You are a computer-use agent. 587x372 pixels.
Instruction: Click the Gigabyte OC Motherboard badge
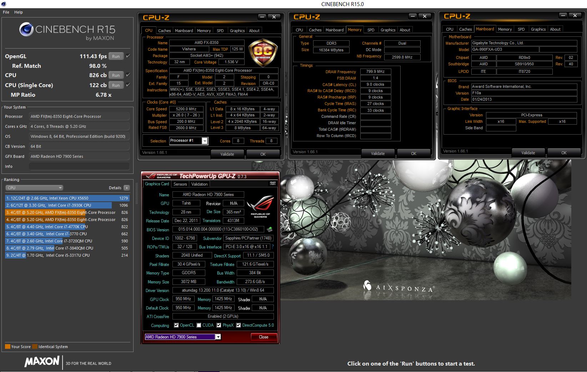pos(263,53)
